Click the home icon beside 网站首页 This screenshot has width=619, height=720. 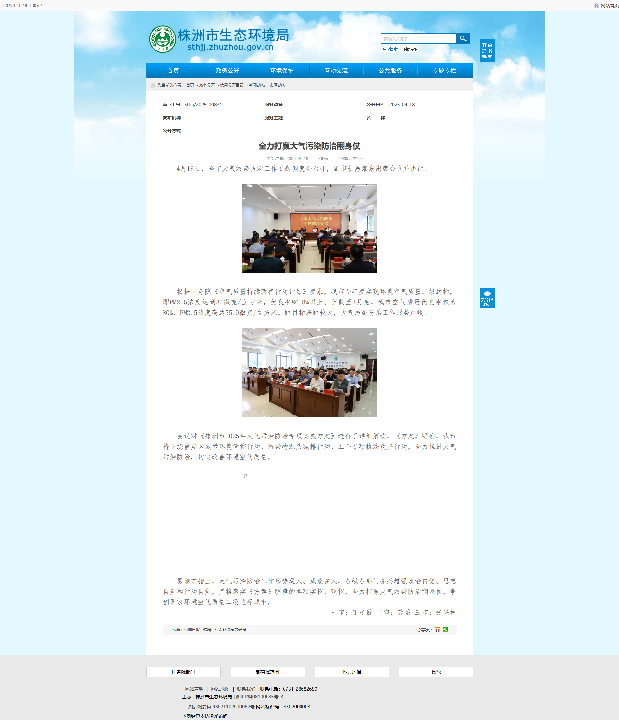[x=596, y=6]
